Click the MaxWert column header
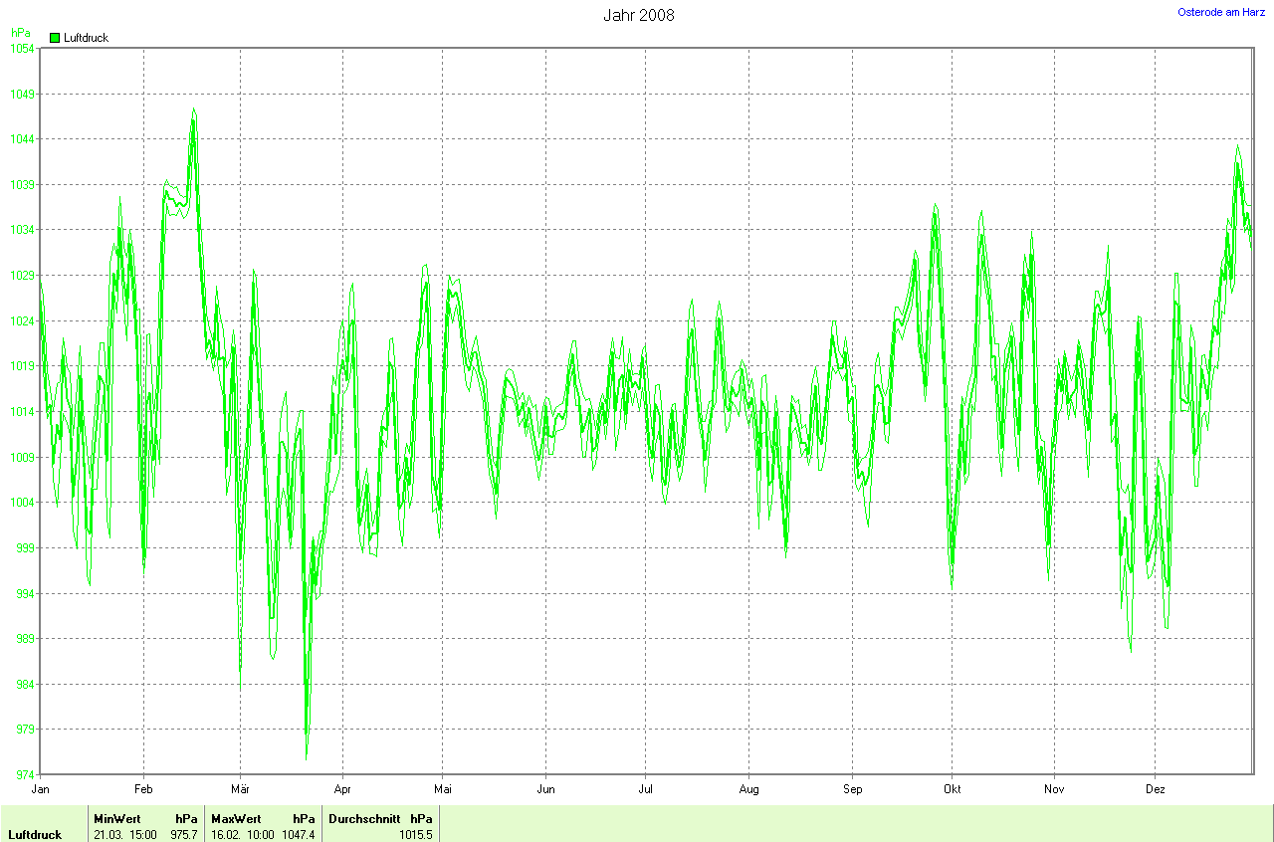The image size is (1274, 842). (236, 819)
